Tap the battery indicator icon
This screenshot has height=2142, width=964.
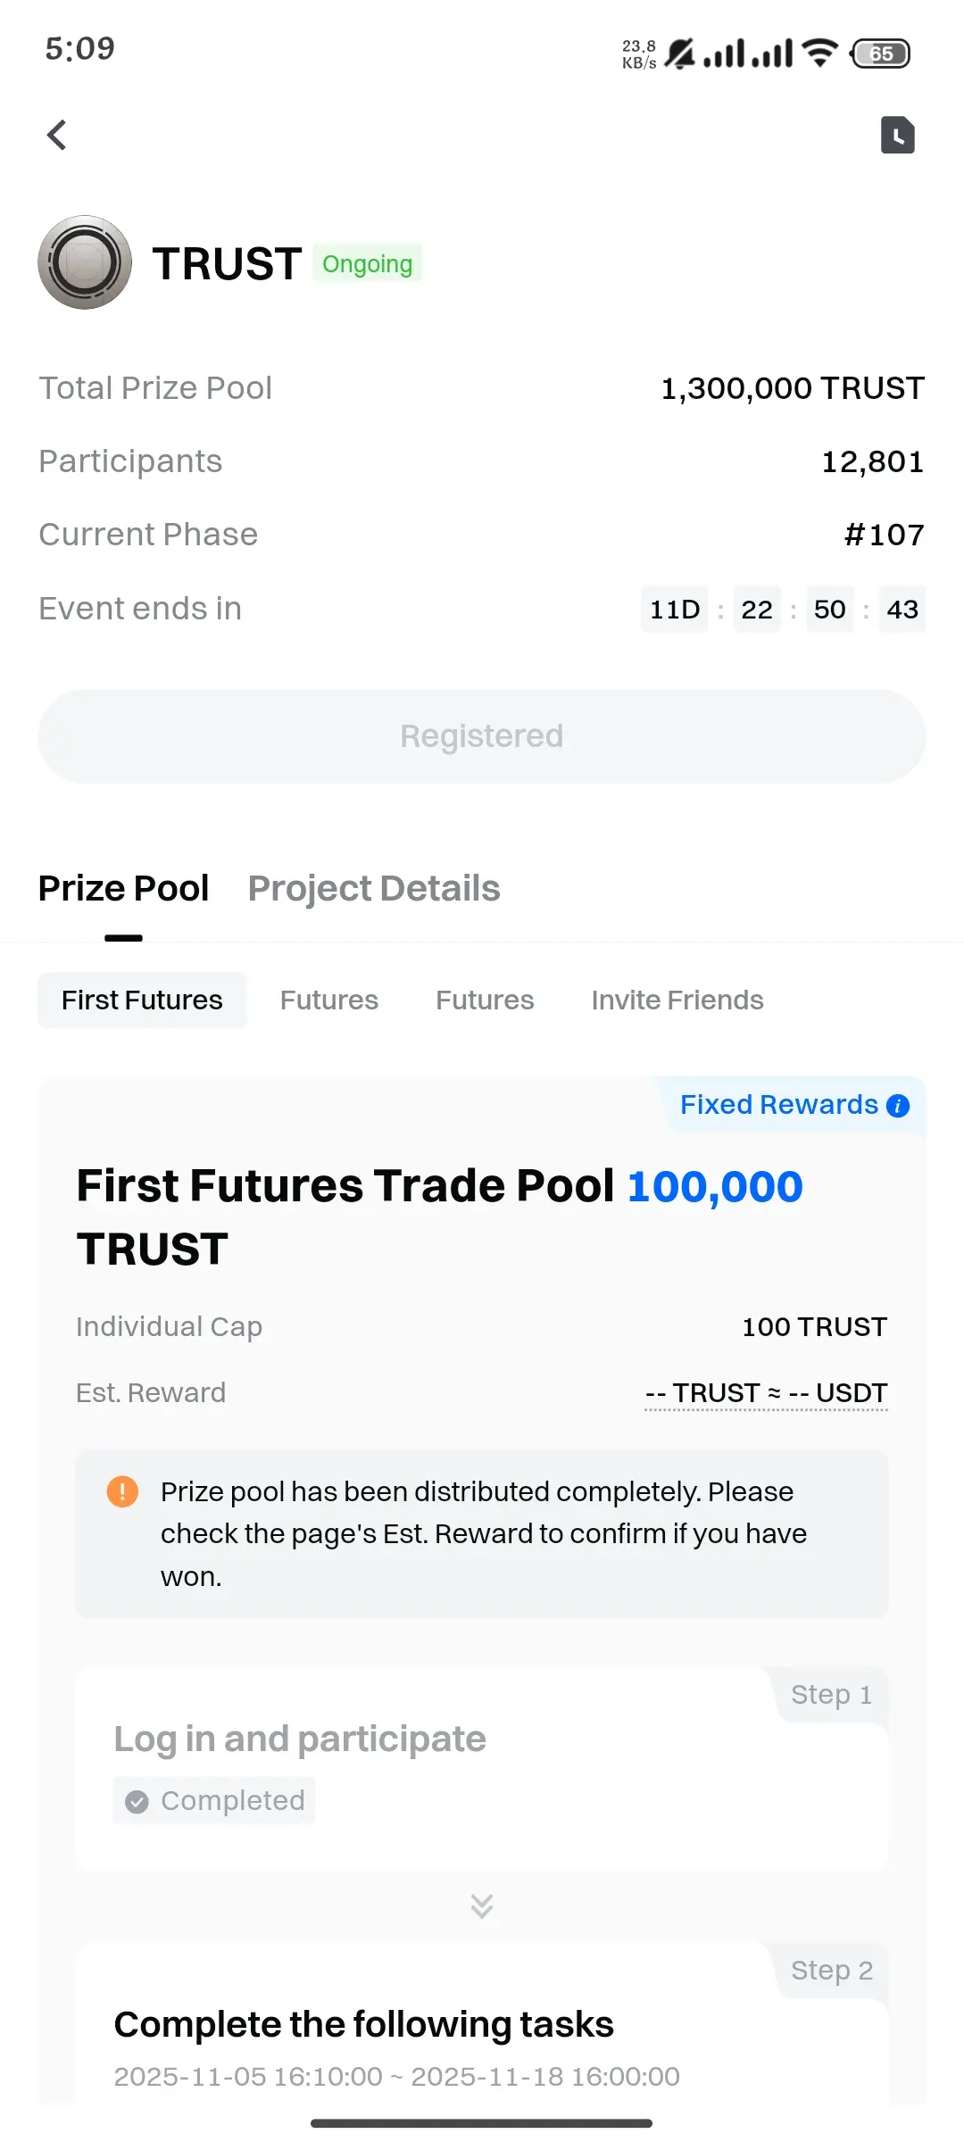pos(880,54)
